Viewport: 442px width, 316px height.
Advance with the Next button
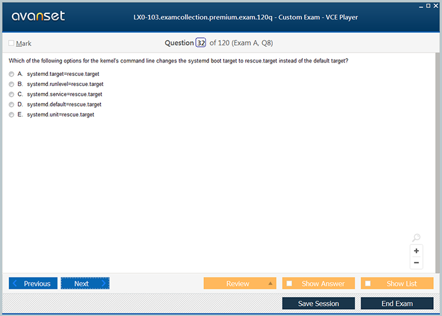[85, 283]
